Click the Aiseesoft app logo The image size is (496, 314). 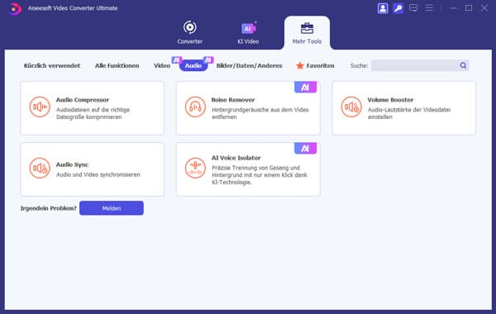[15, 8]
